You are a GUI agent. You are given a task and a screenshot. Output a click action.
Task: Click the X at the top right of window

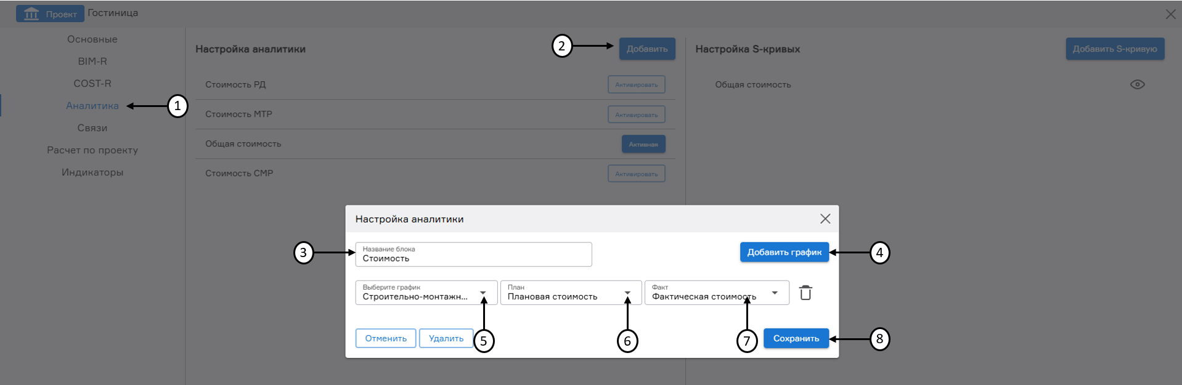(1170, 13)
